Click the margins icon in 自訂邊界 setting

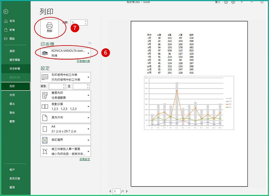pyautogui.click(x=45, y=140)
